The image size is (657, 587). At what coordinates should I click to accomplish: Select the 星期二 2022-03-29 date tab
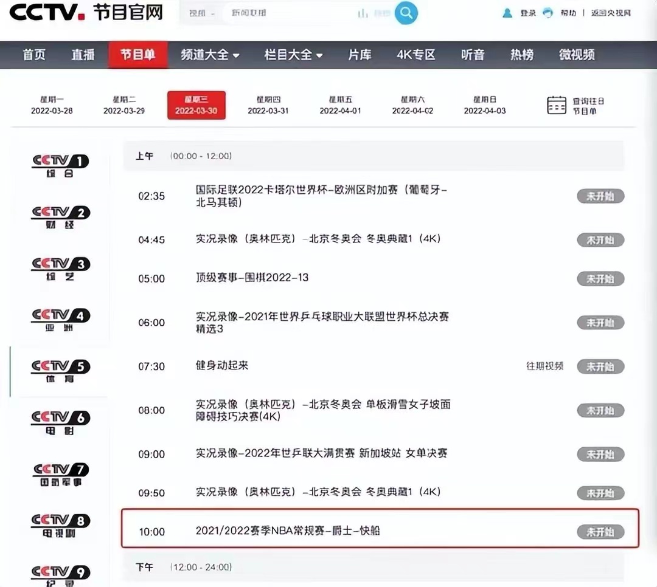[124, 105]
